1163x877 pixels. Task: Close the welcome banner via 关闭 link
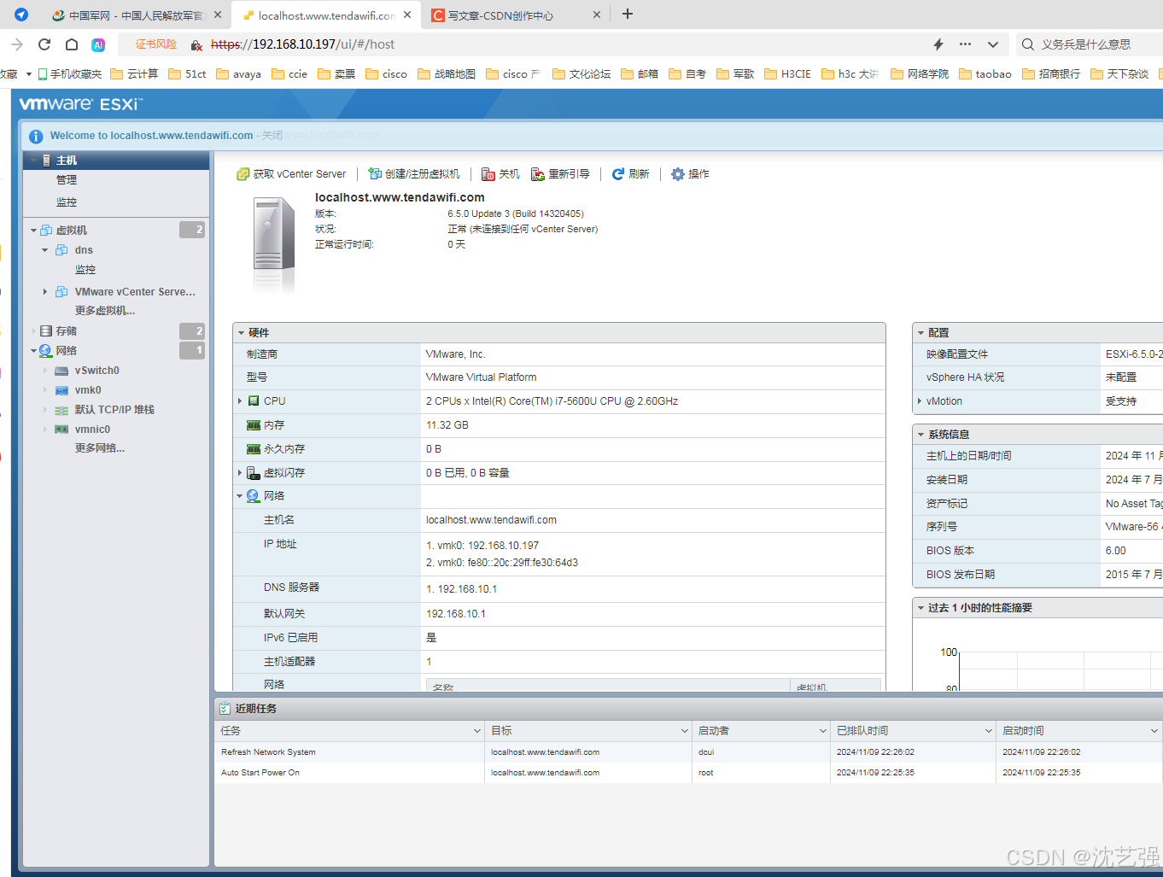coord(272,136)
